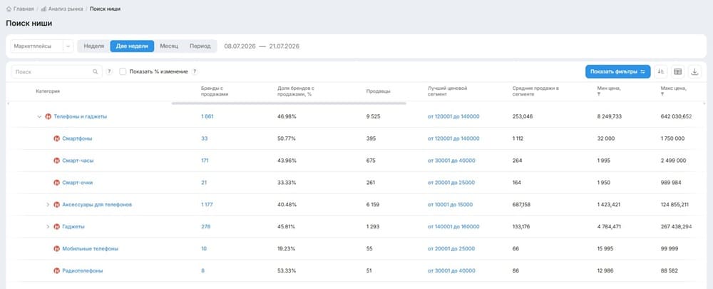
Task: Focus the 'Поиск' input field
Action: (56, 71)
